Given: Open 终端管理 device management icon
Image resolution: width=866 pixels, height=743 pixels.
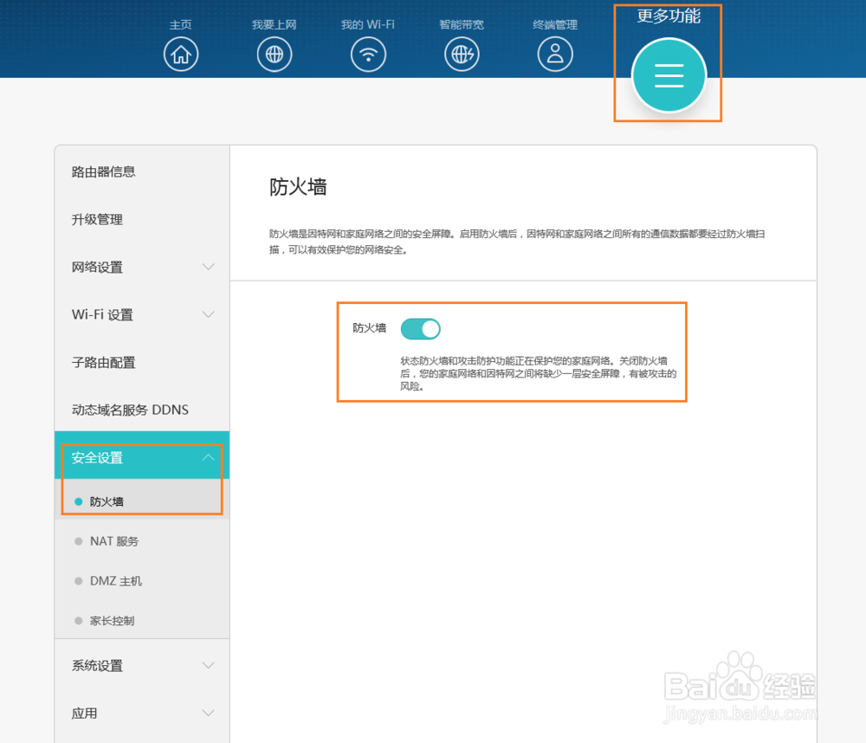Looking at the screenshot, I should pyautogui.click(x=555, y=54).
